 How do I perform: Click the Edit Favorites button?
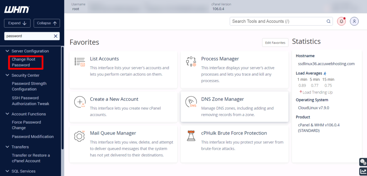coord(275,43)
